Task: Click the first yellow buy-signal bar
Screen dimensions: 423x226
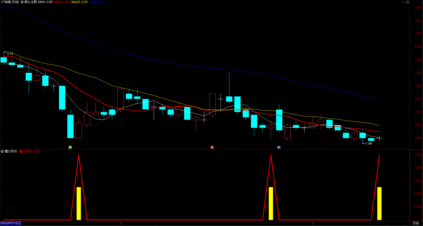Action: coord(79,203)
